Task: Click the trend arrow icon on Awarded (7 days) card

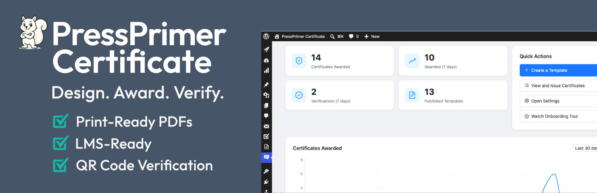Action: (412, 61)
